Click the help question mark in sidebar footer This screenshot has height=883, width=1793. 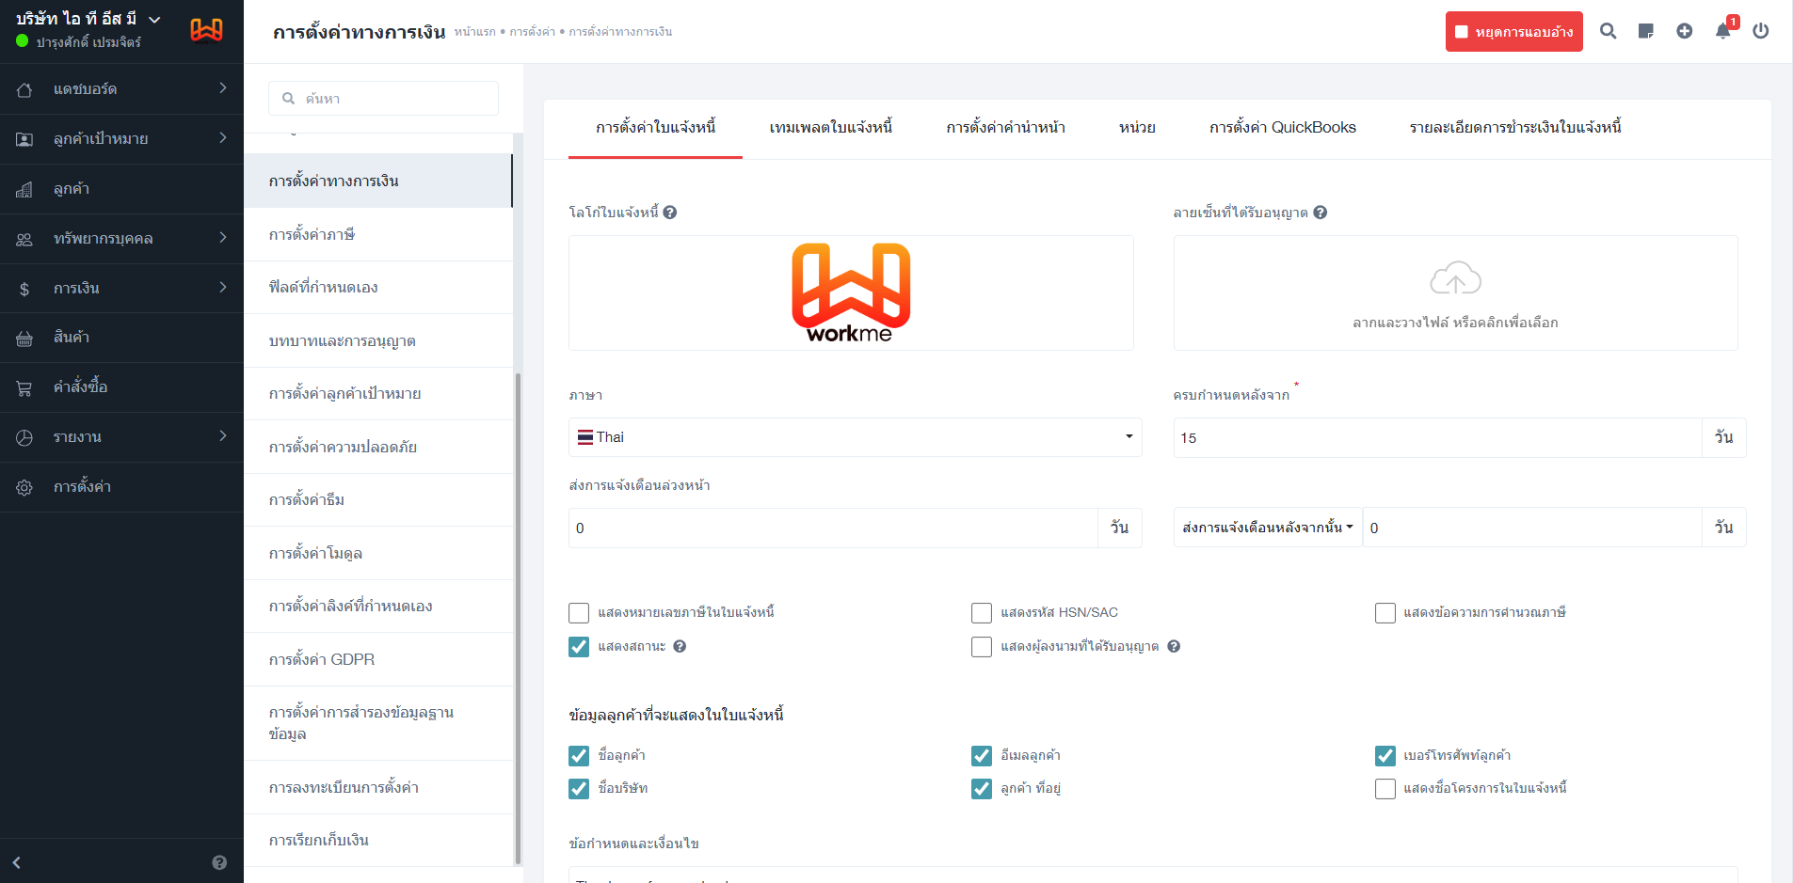219,862
